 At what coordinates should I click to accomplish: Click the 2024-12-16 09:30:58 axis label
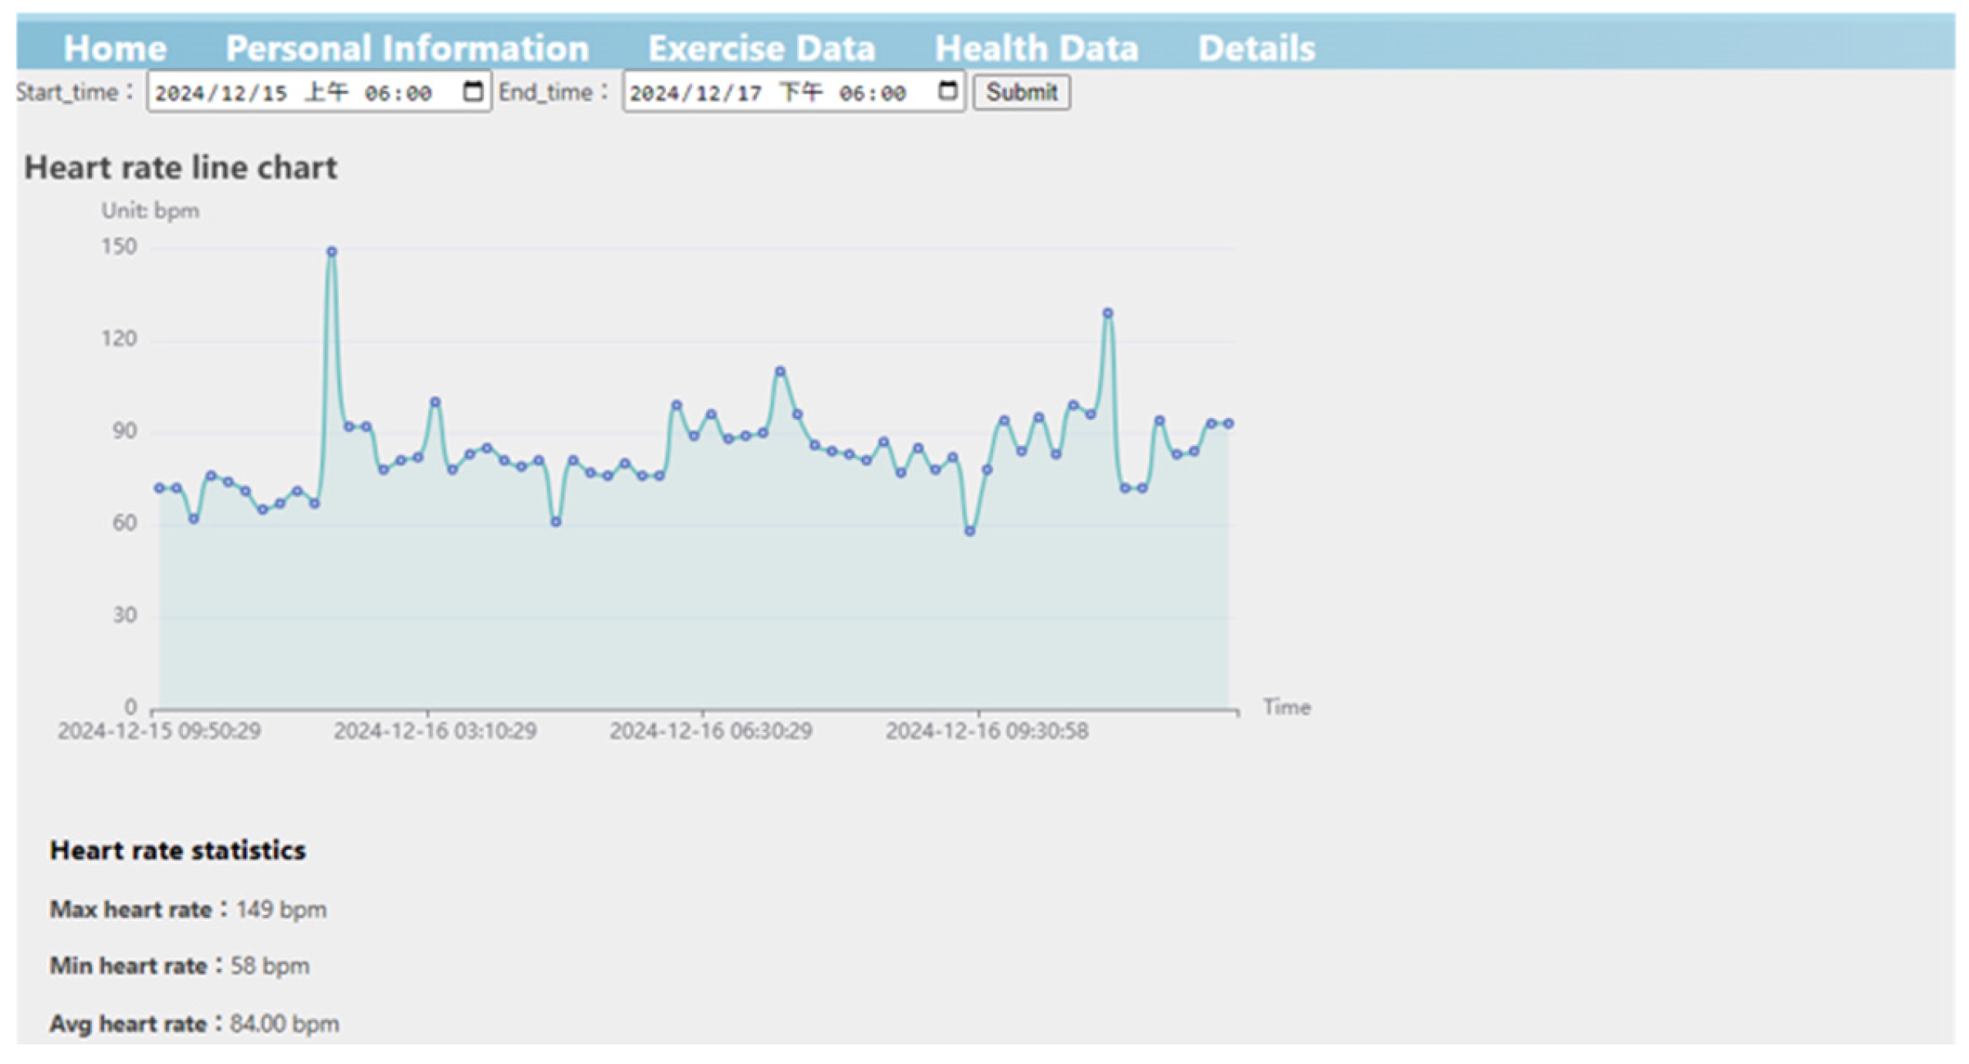987,731
